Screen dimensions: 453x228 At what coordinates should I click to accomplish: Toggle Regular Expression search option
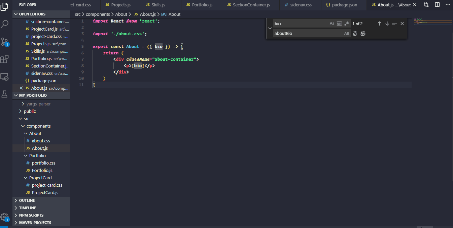coord(346,24)
